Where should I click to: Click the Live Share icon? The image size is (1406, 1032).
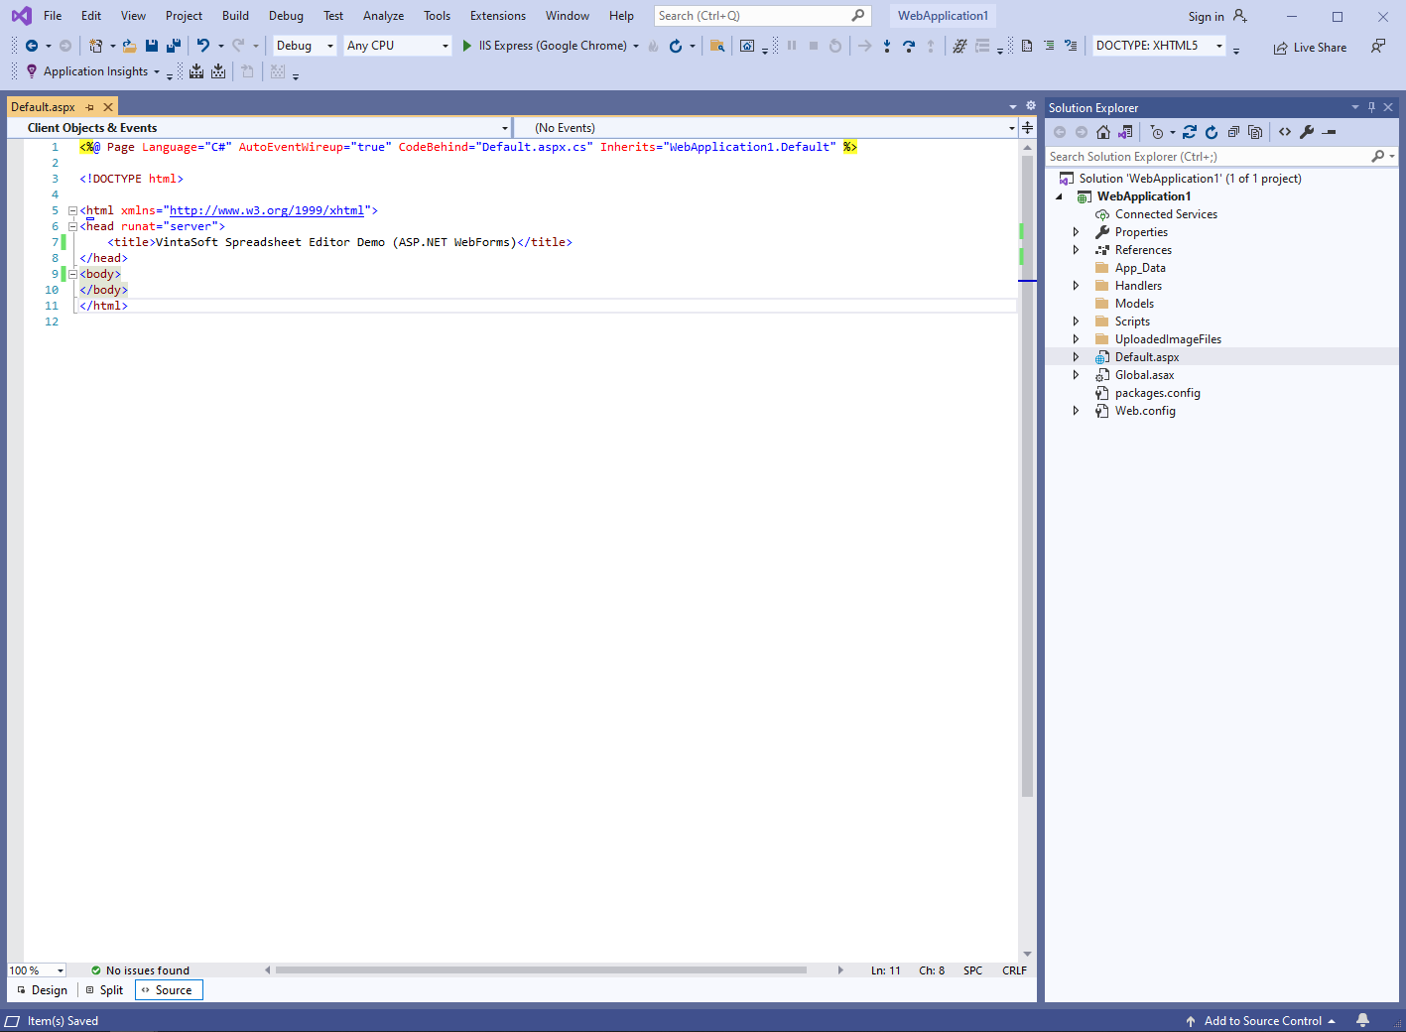pyautogui.click(x=1281, y=48)
